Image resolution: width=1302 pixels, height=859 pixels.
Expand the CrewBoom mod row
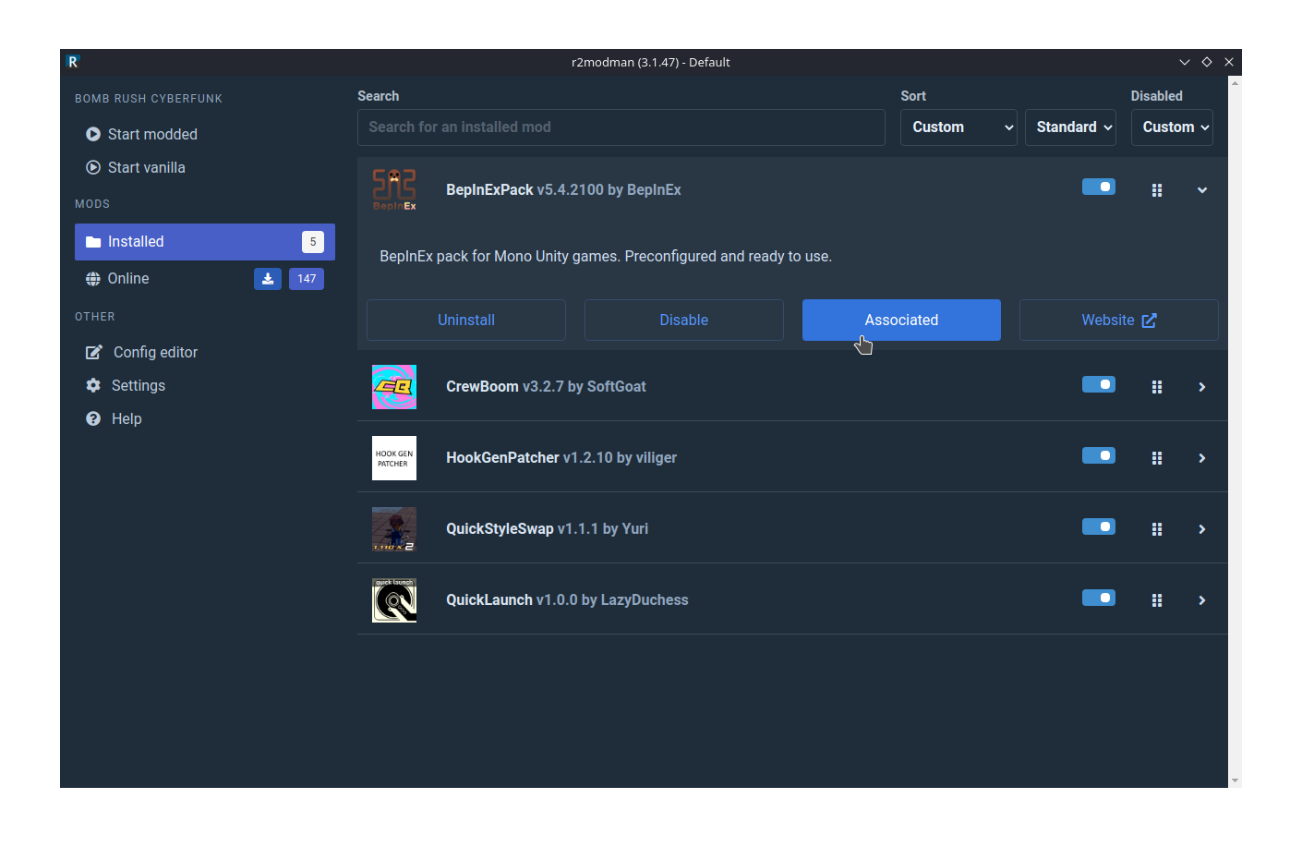[x=1202, y=387]
